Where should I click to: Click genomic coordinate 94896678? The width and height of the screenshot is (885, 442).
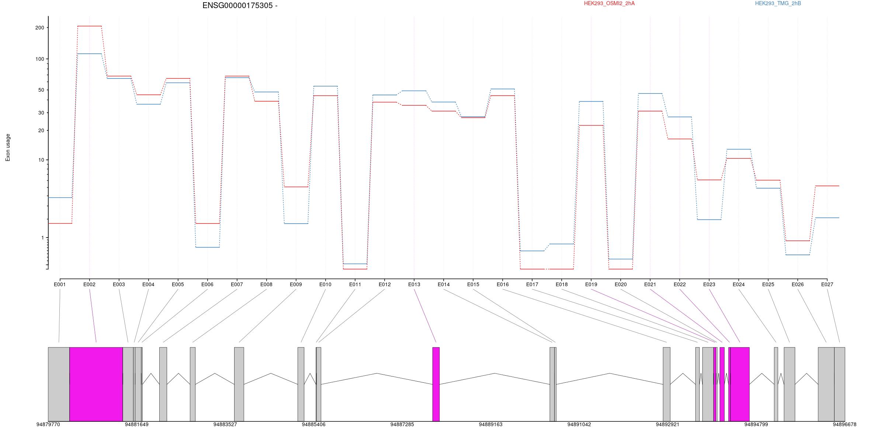coord(844,424)
